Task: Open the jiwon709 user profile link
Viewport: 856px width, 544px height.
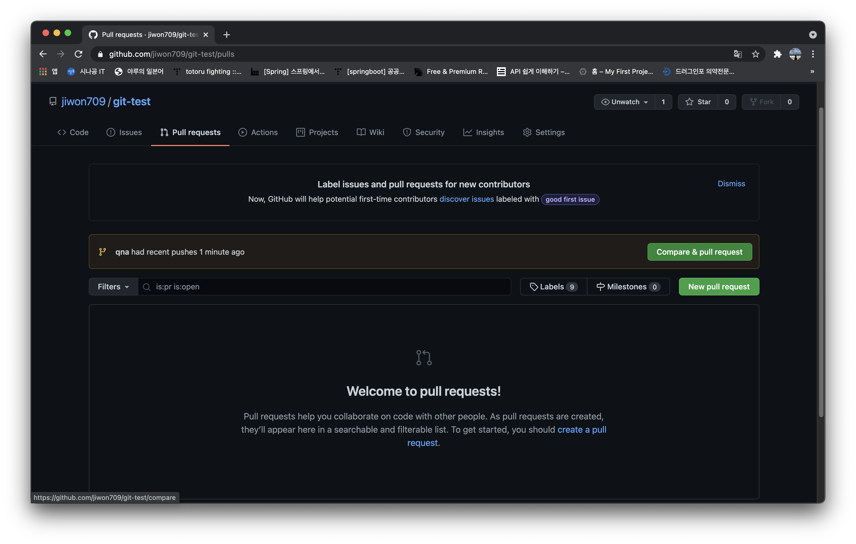Action: [84, 102]
